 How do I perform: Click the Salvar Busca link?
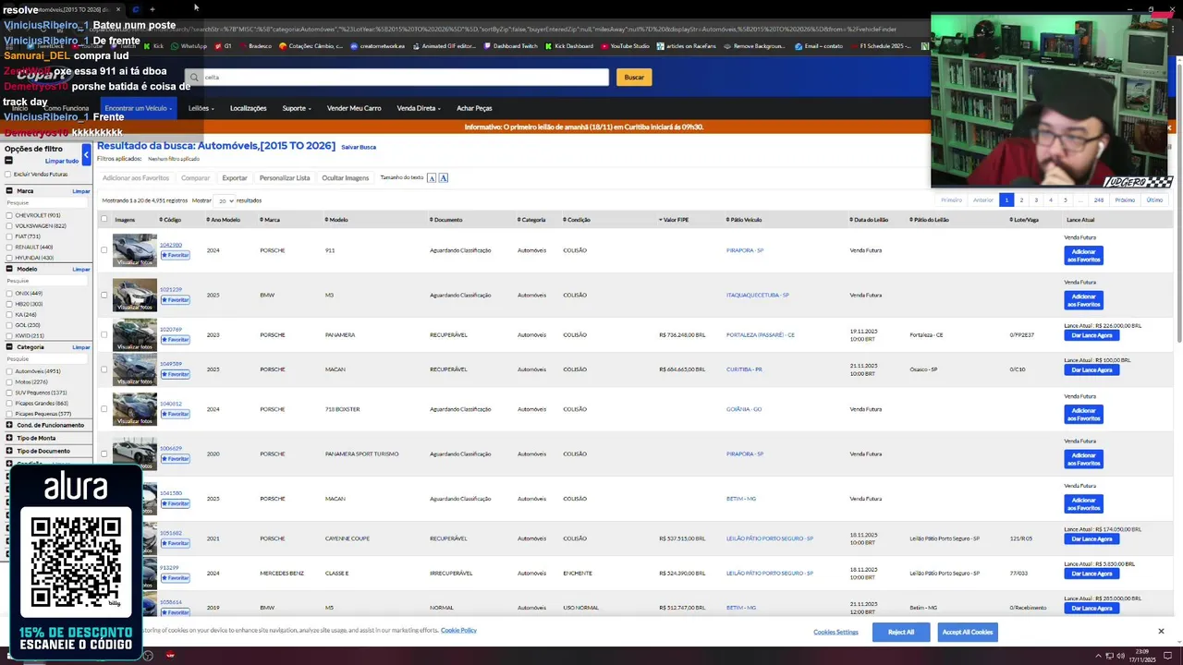click(x=359, y=147)
